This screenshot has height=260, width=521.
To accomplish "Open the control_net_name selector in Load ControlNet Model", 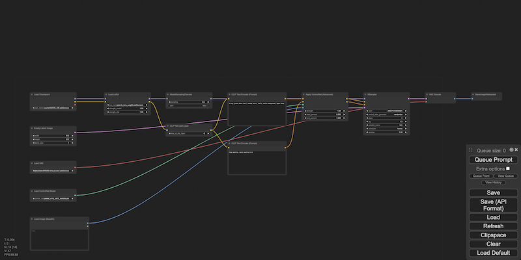I will coord(53,199).
